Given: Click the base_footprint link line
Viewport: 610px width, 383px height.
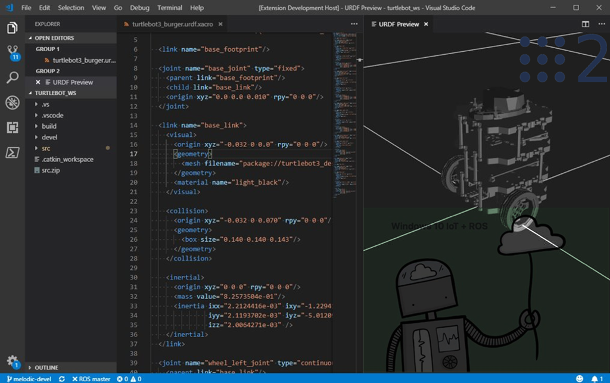Looking at the screenshot, I should click(x=214, y=49).
